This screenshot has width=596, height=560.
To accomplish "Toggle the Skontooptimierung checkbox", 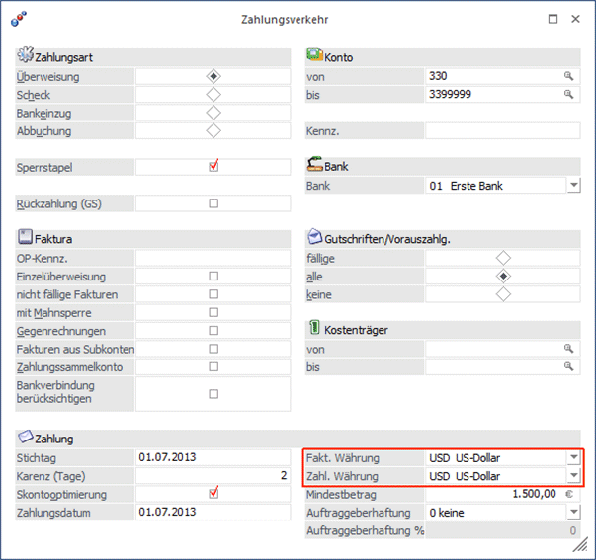I will (x=213, y=494).
